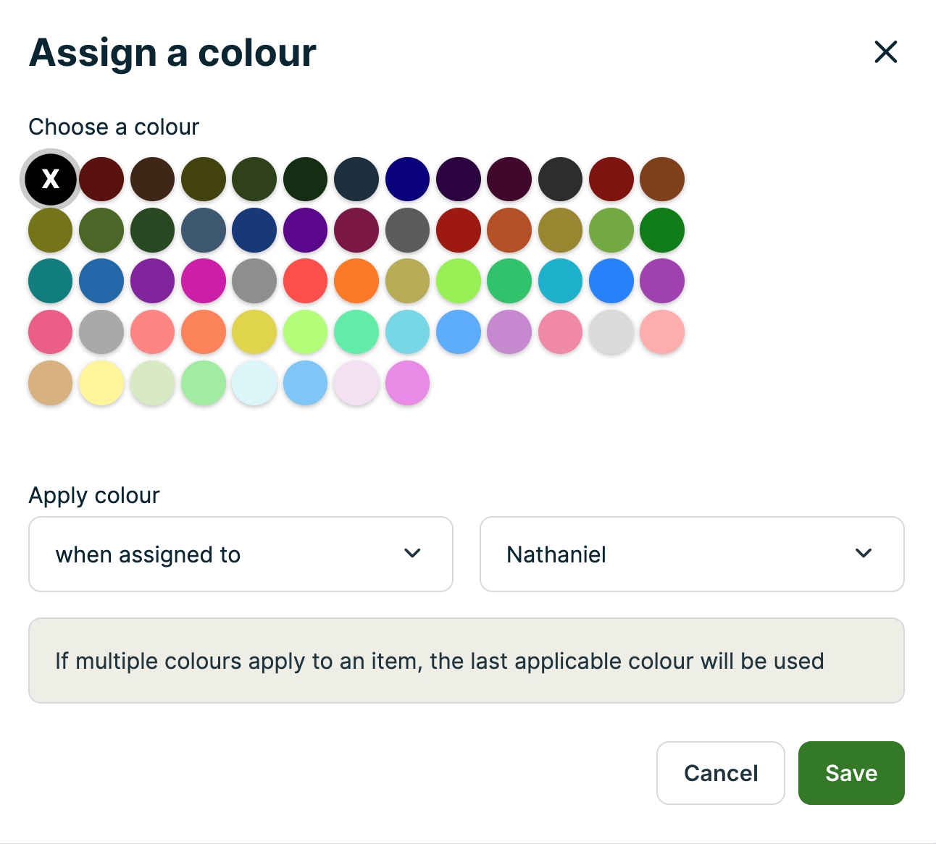This screenshot has height=844, width=936.
Task: Click the Save button
Action: point(851,772)
